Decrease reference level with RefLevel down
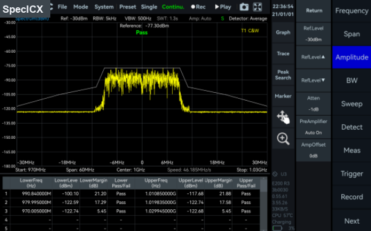Image resolution: width=371 pixels, height=231 pixels. [313, 81]
